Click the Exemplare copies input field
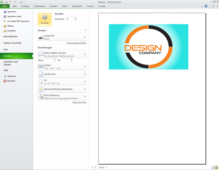219x170 pixels. [70, 19]
